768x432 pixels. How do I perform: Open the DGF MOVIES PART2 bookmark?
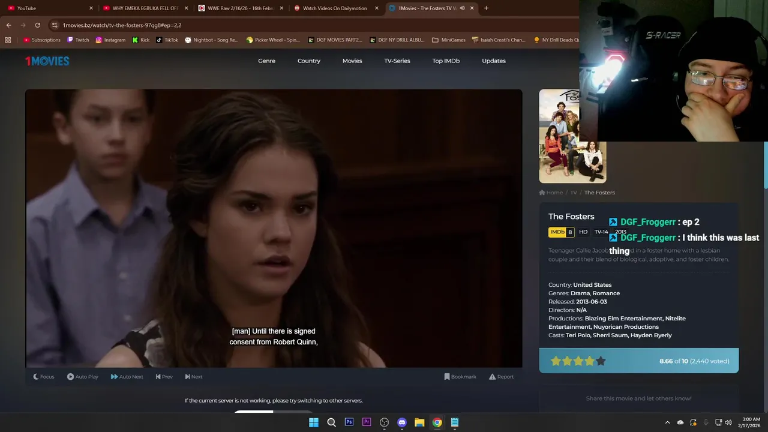click(335, 40)
